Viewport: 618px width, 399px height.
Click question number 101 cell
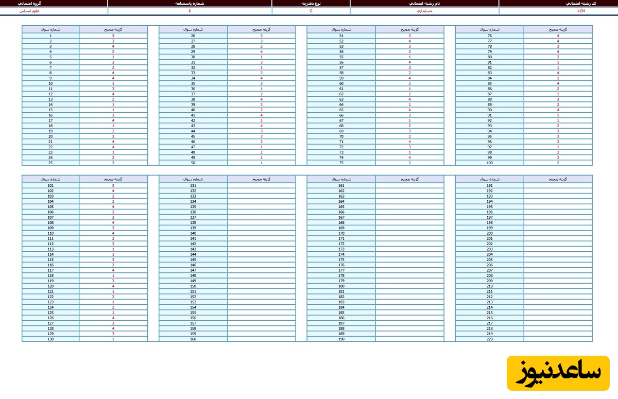coord(50,185)
